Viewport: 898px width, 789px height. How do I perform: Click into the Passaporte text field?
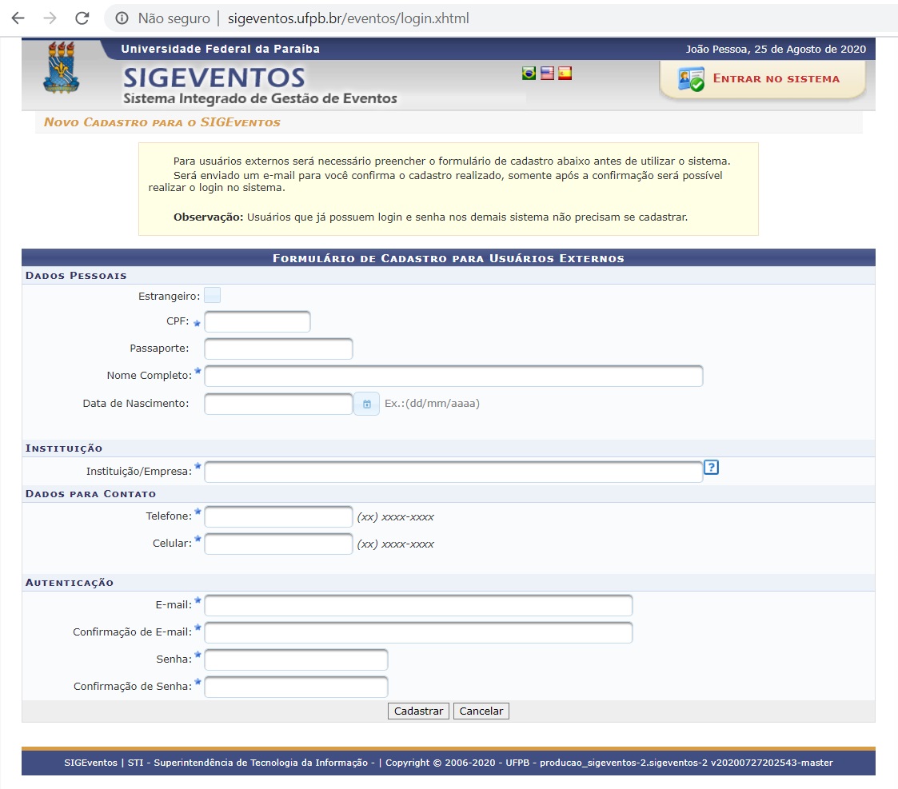click(278, 349)
